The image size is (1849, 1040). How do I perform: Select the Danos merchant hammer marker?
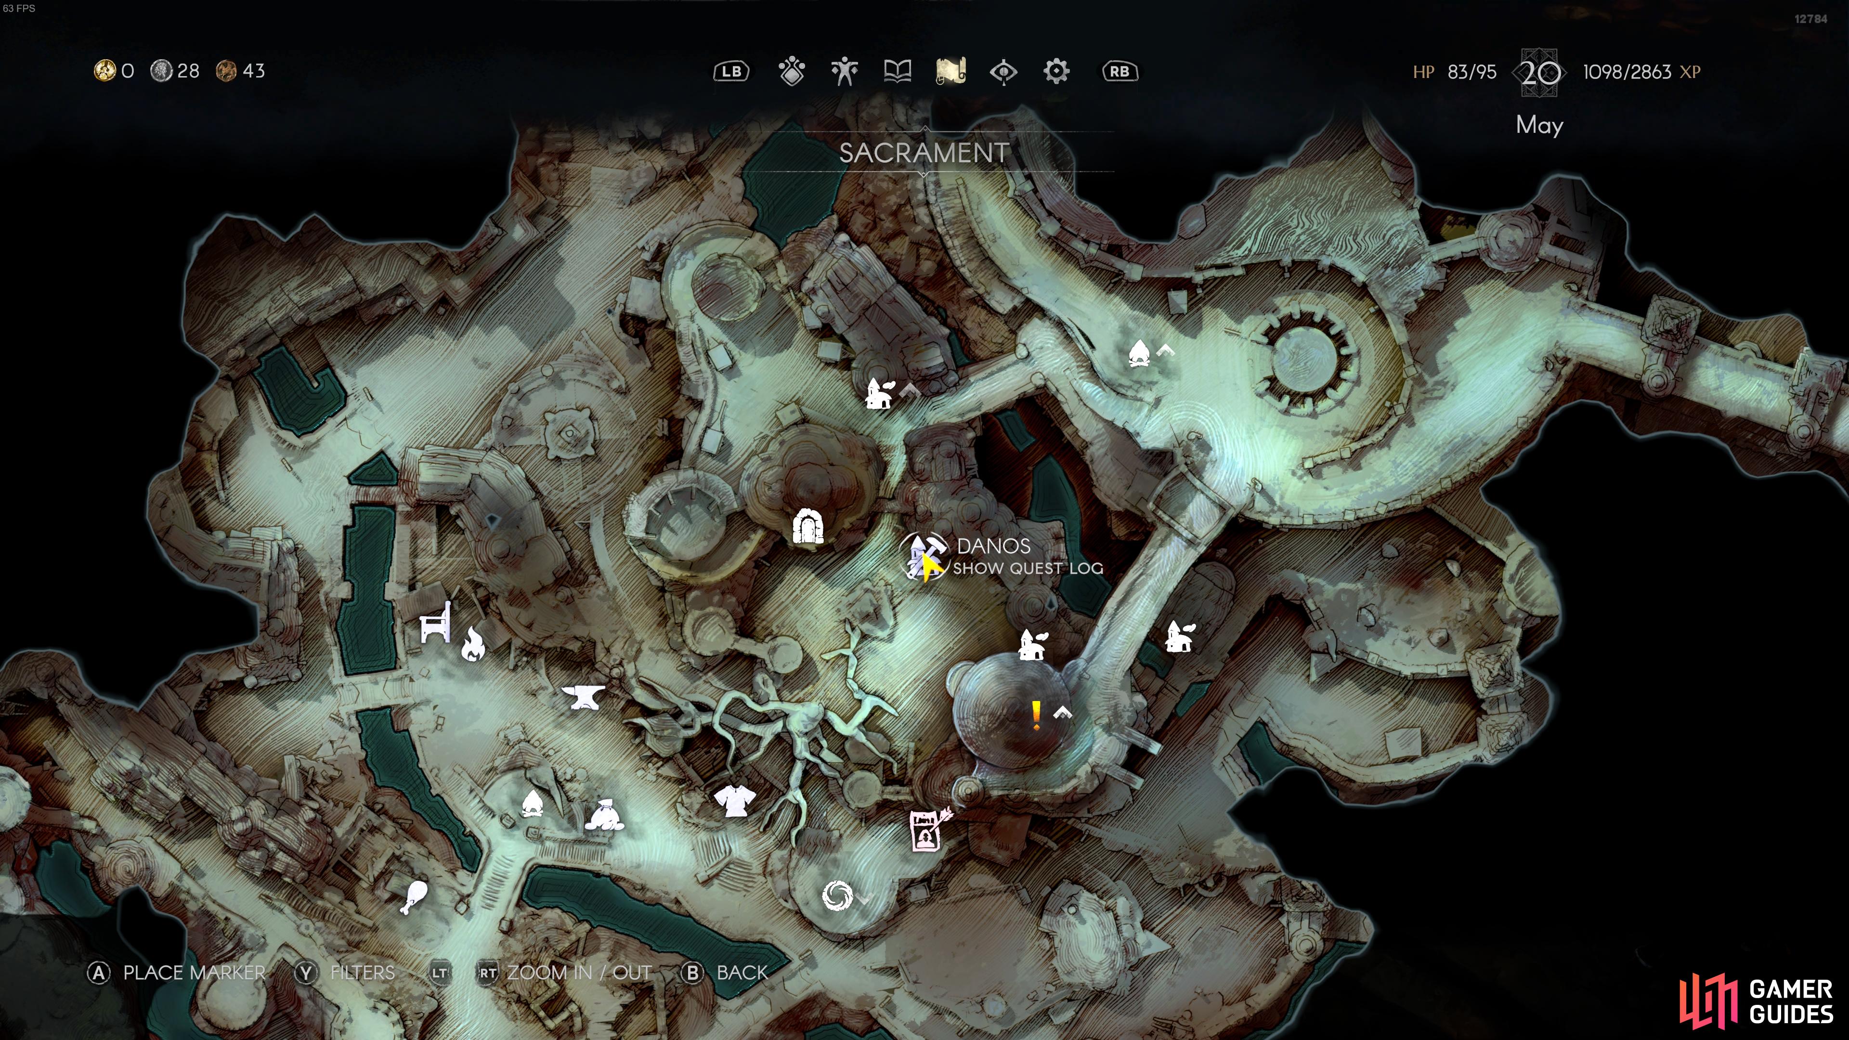tap(923, 556)
